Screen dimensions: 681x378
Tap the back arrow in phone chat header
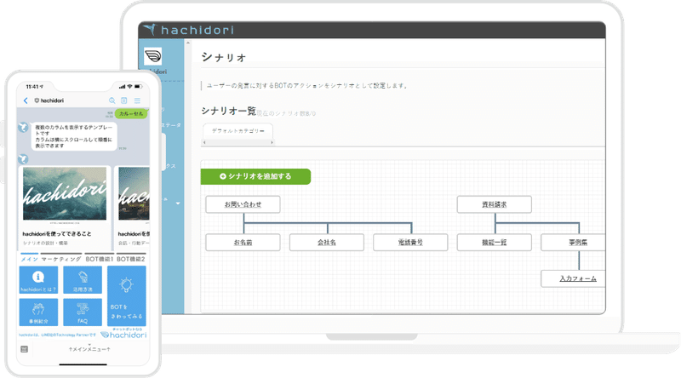26,100
